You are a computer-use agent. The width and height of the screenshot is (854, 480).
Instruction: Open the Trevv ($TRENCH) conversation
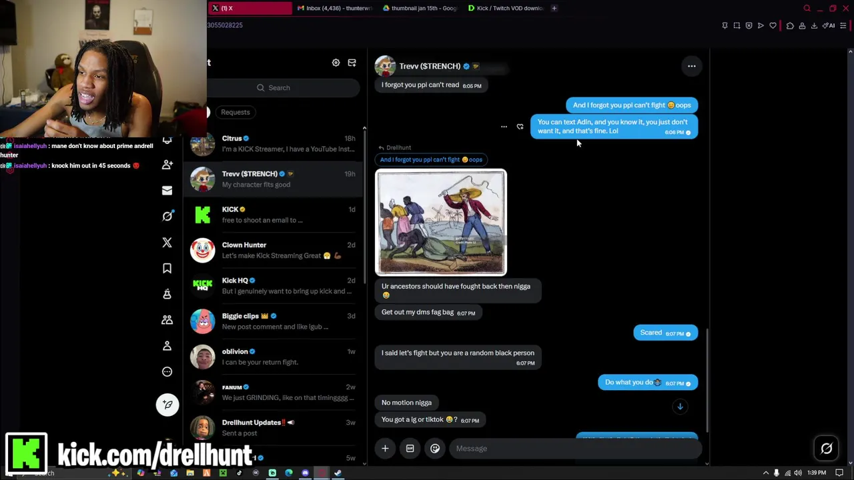click(x=274, y=179)
